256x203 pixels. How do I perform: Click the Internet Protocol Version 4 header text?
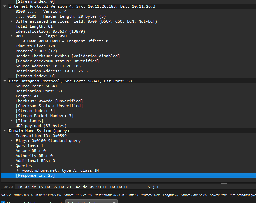(82, 6)
